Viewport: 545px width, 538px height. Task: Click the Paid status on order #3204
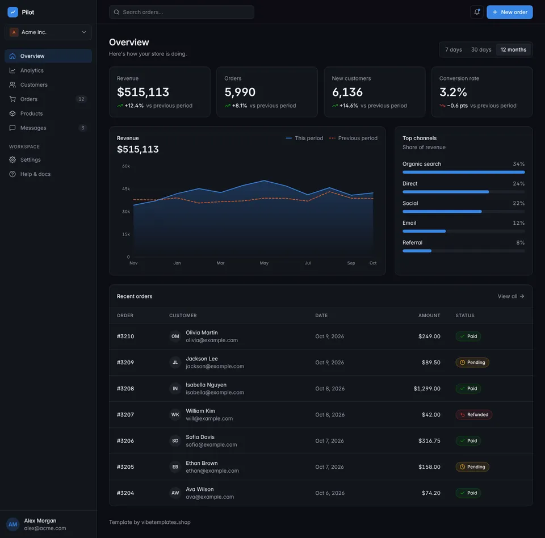click(468, 493)
